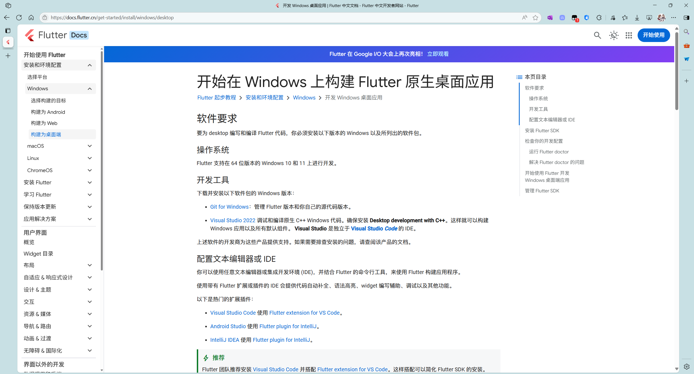
Task: Open browser profile avatar
Action: tap(661, 18)
